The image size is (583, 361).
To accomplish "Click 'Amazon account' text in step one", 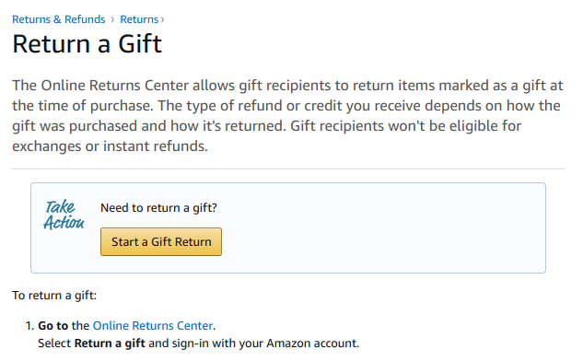I will click(x=310, y=344).
